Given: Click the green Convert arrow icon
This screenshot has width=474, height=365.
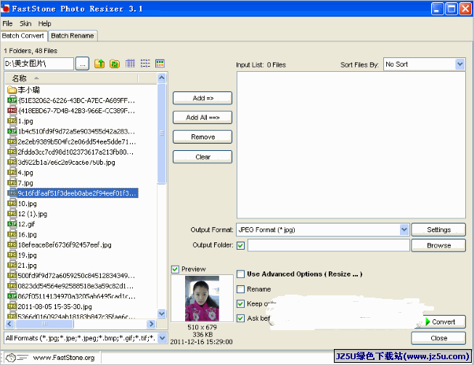Looking at the screenshot, I should [428, 321].
